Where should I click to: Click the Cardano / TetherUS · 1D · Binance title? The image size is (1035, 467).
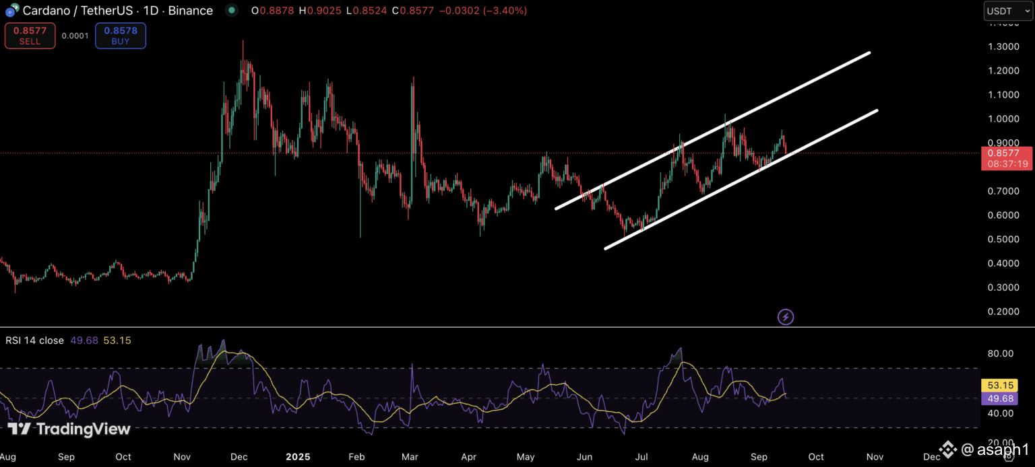pos(118,11)
